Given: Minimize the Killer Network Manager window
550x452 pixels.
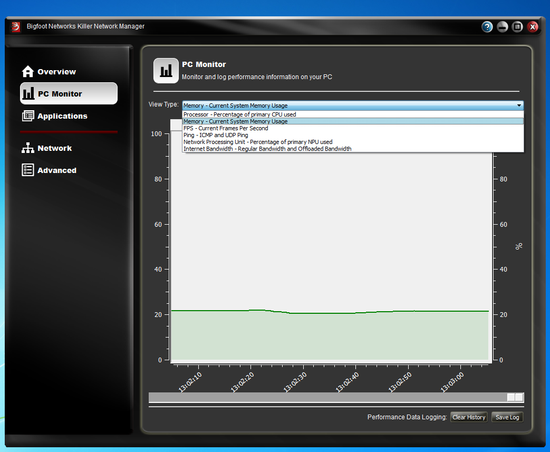Looking at the screenshot, I should point(503,27).
